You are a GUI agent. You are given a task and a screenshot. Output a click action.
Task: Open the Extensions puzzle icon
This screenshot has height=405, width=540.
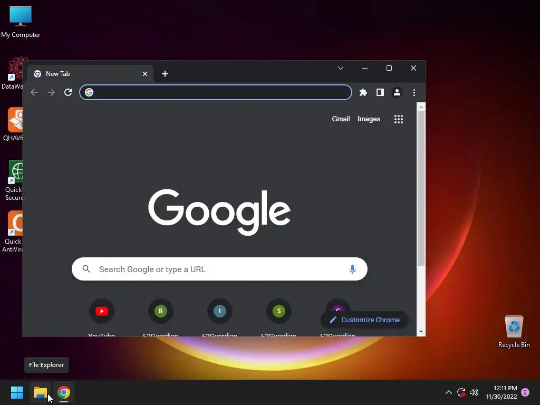(363, 92)
